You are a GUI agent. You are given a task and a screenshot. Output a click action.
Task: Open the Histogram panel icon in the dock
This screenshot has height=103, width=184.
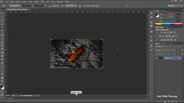pyautogui.click(x=152, y=17)
